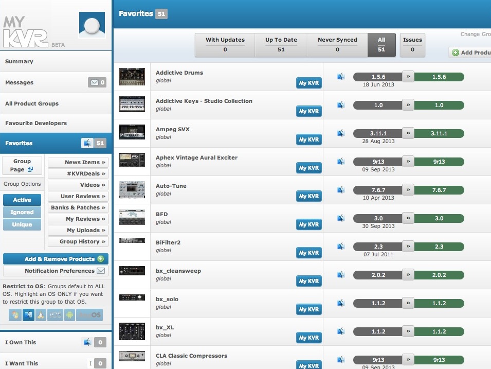Screen dimensions: 491x369
Task: Open Summary in the sidebar
Action: (x=56, y=61)
